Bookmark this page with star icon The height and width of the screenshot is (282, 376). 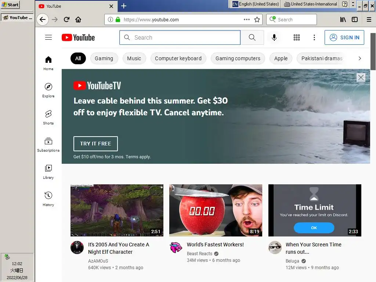click(257, 19)
